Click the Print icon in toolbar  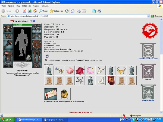coord(79,11)
